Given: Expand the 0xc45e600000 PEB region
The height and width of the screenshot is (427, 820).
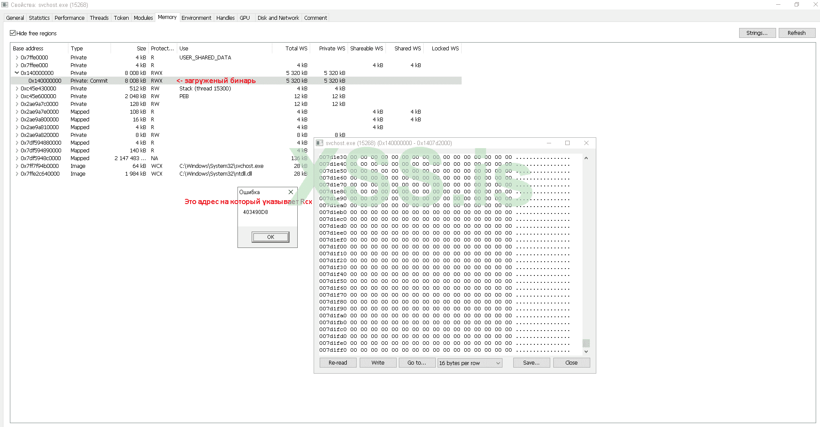Looking at the screenshot, I should point(17,96).
